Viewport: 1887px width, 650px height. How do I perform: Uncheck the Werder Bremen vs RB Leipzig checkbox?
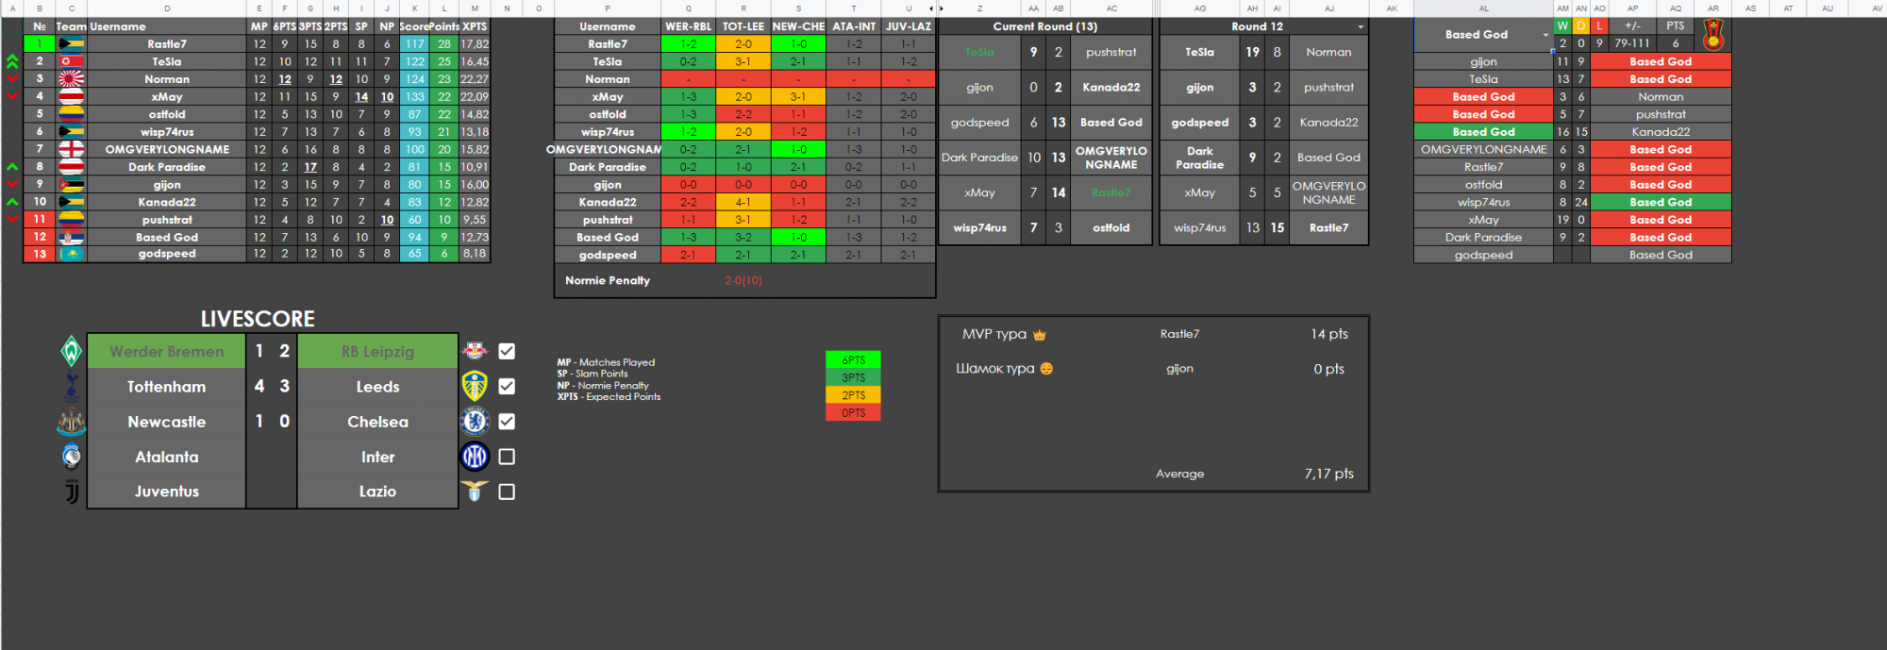coord(507,352)
